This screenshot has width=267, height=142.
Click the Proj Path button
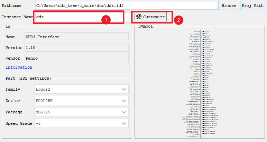[x=252, y=6]
